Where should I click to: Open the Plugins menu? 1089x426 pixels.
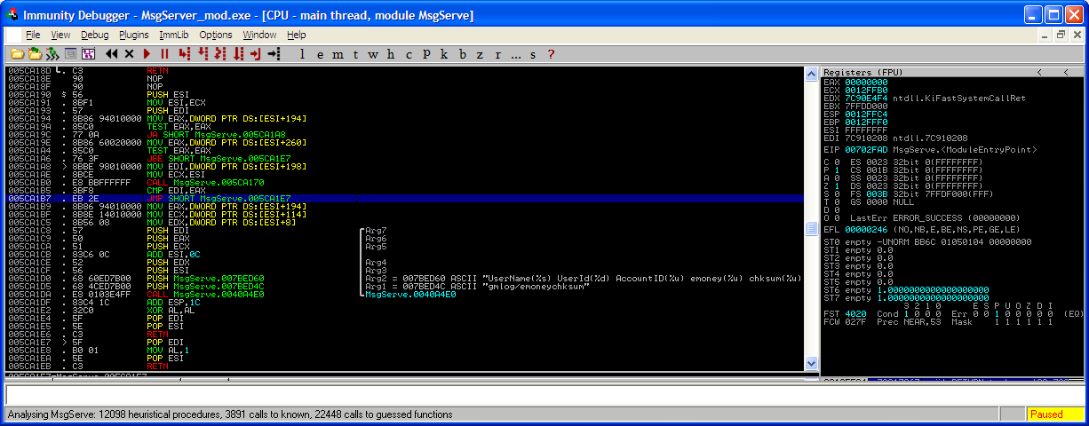[x=133, y=35]
